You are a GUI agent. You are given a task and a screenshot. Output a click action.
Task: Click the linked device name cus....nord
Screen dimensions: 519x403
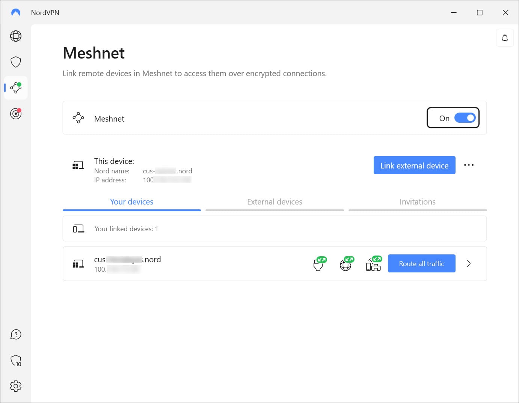point(127,259)
